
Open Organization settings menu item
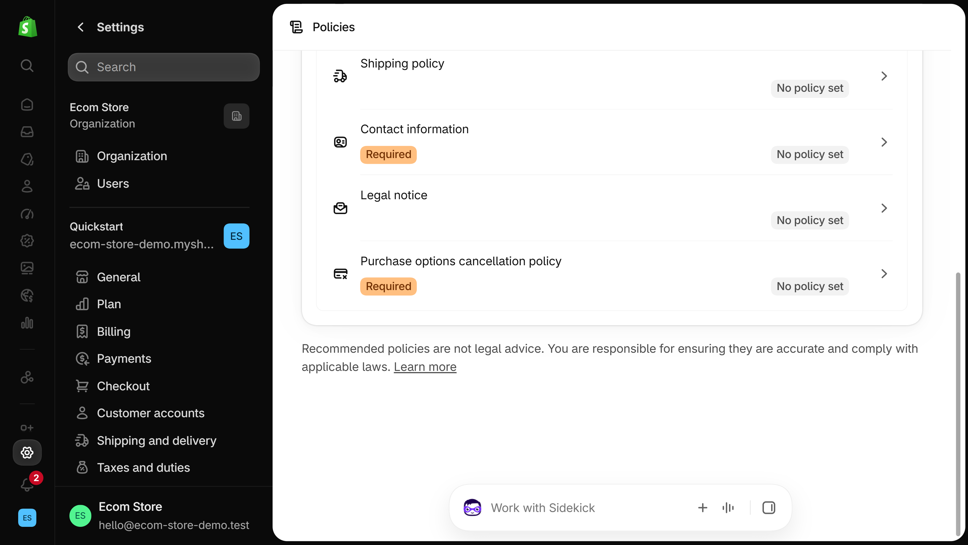(159, 156)
